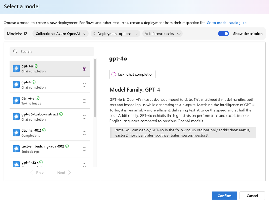Screen dimensions: 269x204
Task: Click the 'Embeddings' label
Action: coord(30,152)
